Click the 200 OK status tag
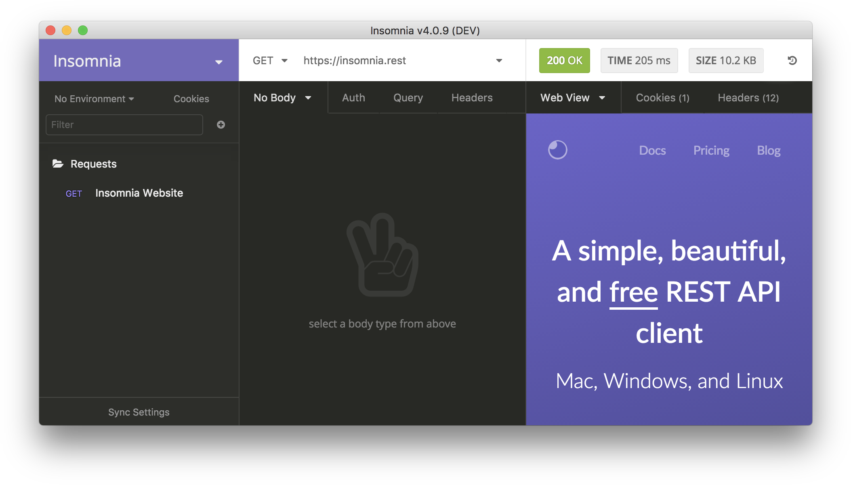This screenshot has height=485, width=851. click(x=564, y=61)
